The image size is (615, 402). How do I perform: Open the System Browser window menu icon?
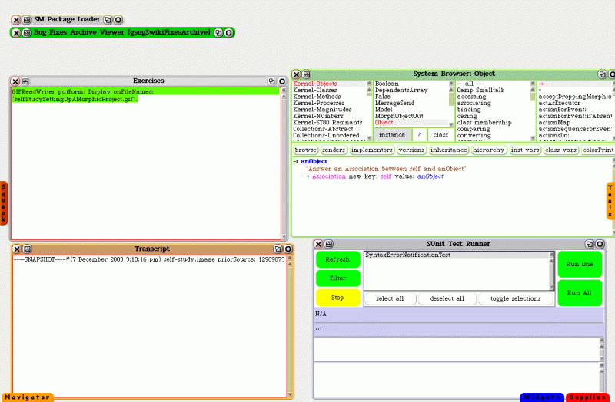[307, 74]
